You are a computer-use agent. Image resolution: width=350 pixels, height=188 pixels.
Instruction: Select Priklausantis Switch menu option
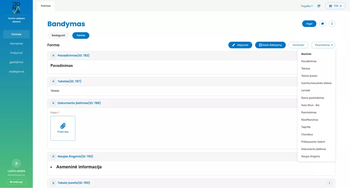pos(313,142)
